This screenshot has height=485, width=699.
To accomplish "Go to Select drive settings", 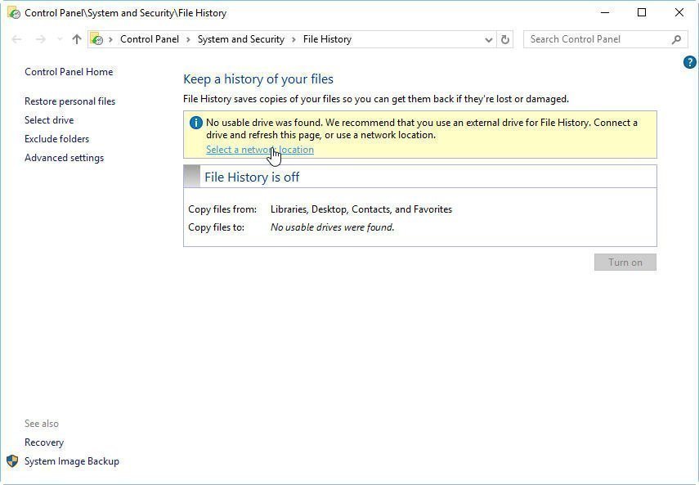I will [49, 120].
